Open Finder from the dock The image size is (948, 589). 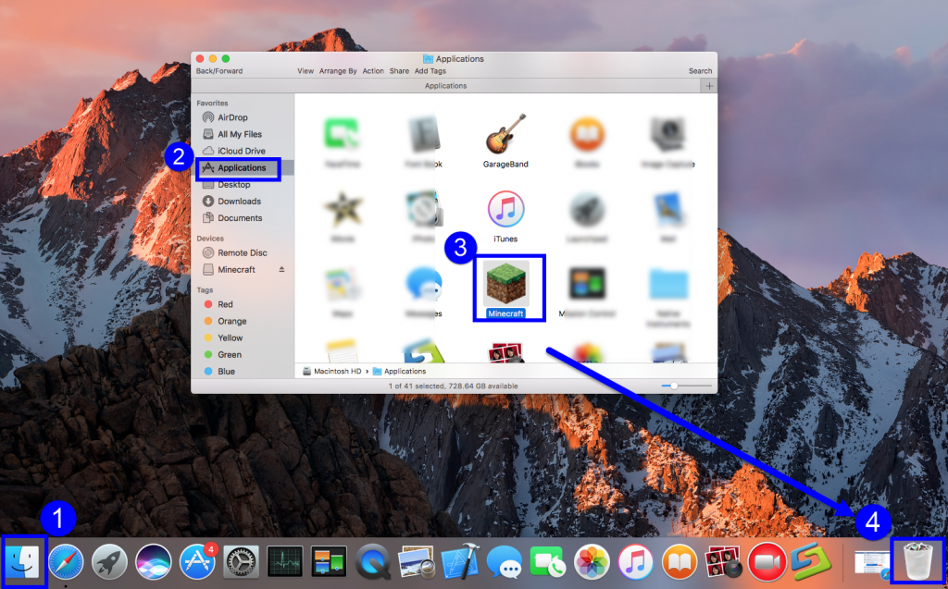point(23,560)
